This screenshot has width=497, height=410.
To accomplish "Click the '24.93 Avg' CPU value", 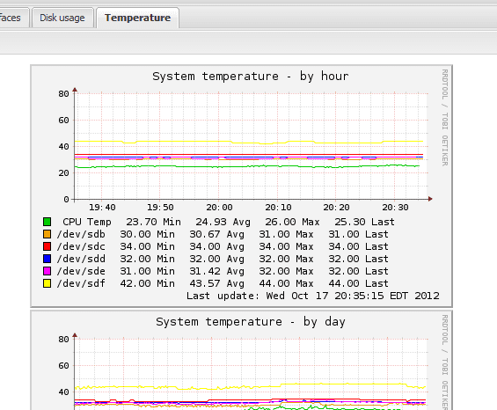I will tap(223, 222).
